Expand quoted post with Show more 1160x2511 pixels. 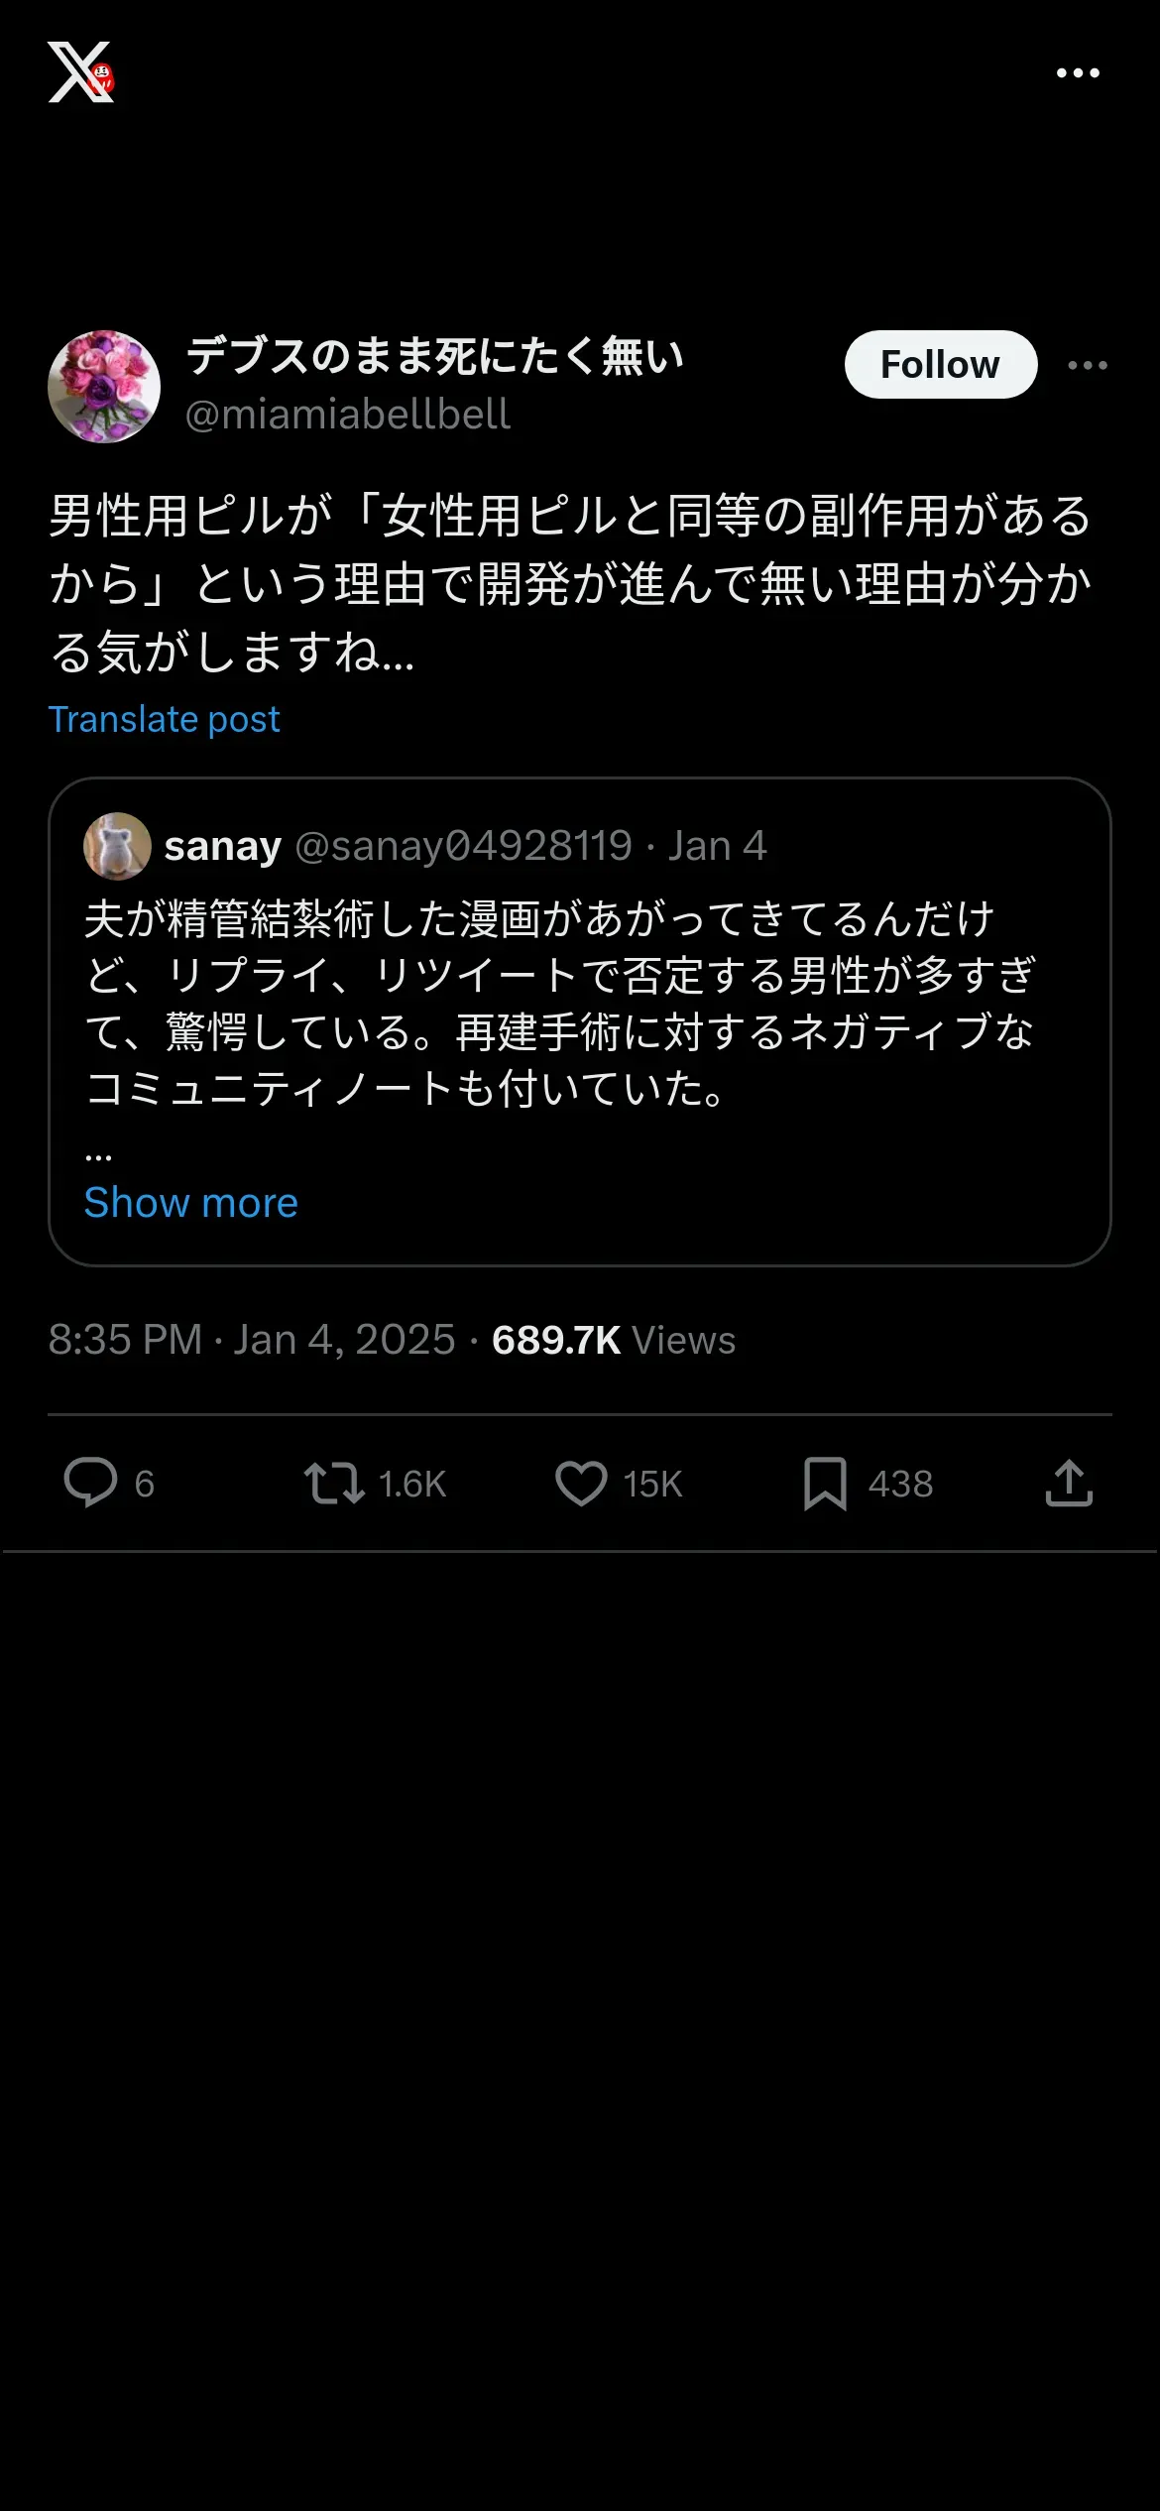191,1202
